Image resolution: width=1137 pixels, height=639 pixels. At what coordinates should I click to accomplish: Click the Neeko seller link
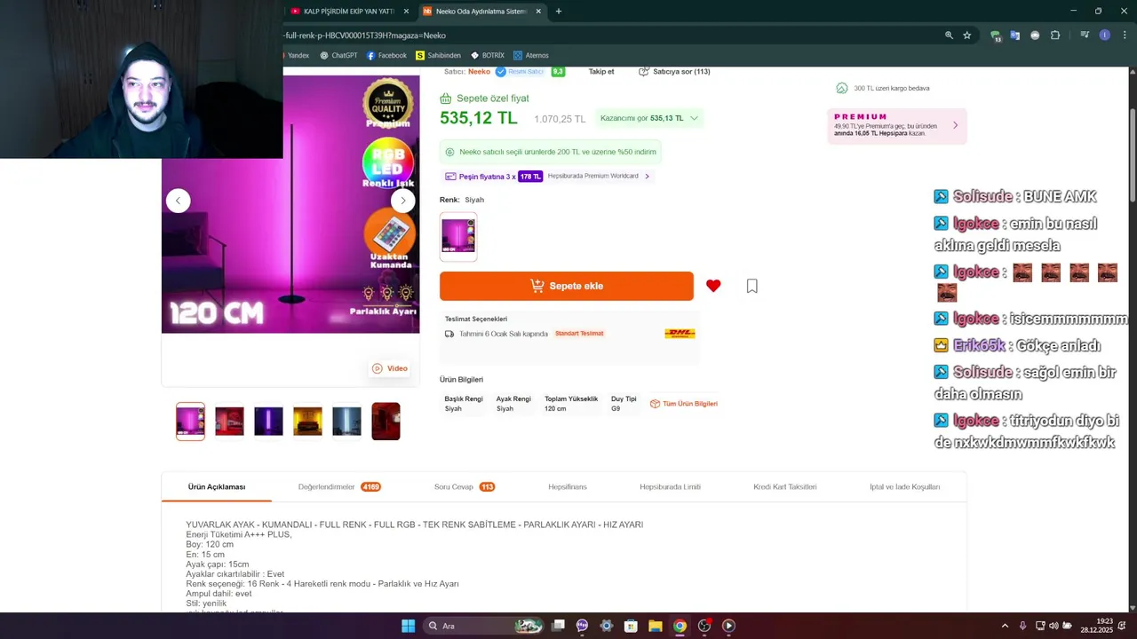(x=479, y=71)
